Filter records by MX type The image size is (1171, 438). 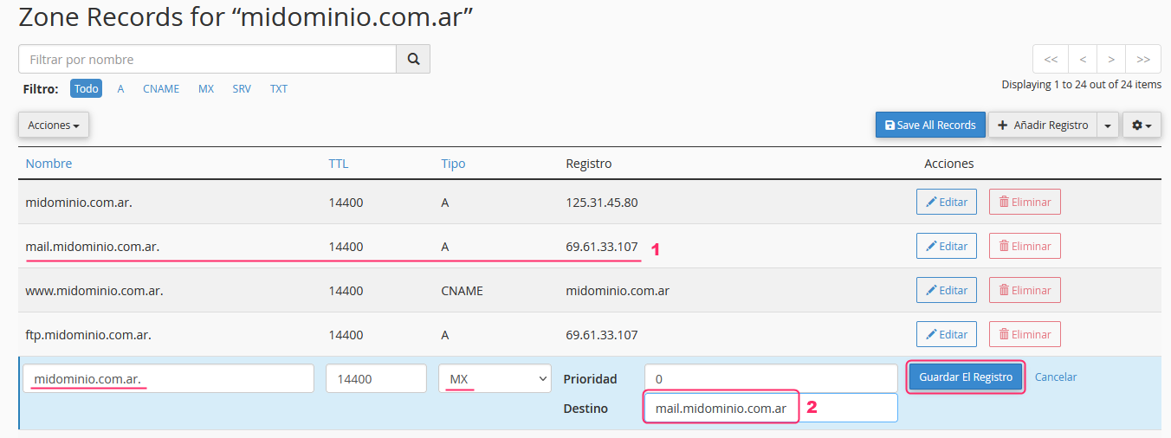[x=206, y=89]
